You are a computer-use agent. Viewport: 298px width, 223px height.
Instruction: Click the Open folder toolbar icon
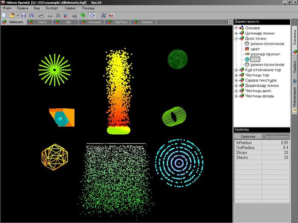[x=11, y=16]
